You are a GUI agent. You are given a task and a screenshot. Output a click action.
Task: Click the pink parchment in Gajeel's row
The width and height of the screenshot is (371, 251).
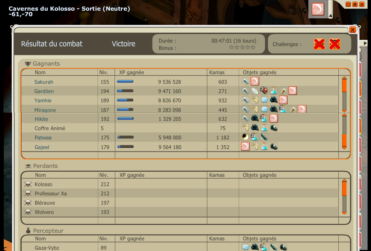coord(245,146)
